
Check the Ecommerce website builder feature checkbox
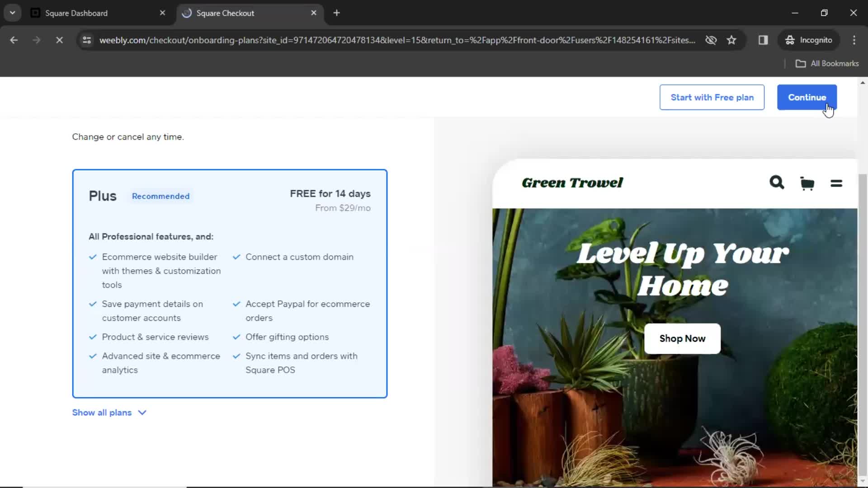(x=92, y=256)
